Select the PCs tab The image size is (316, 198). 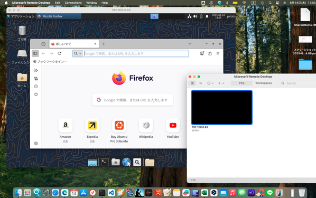241,83
